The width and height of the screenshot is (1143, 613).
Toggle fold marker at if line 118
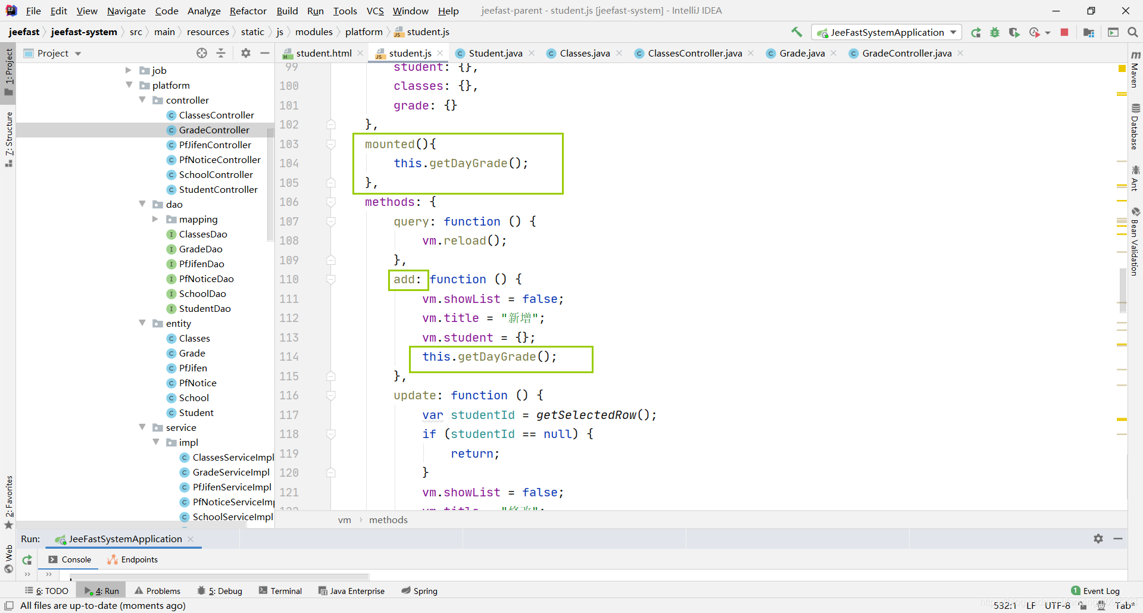tap(331, 434)
